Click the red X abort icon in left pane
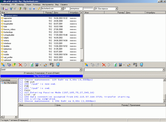 [20, 65]
